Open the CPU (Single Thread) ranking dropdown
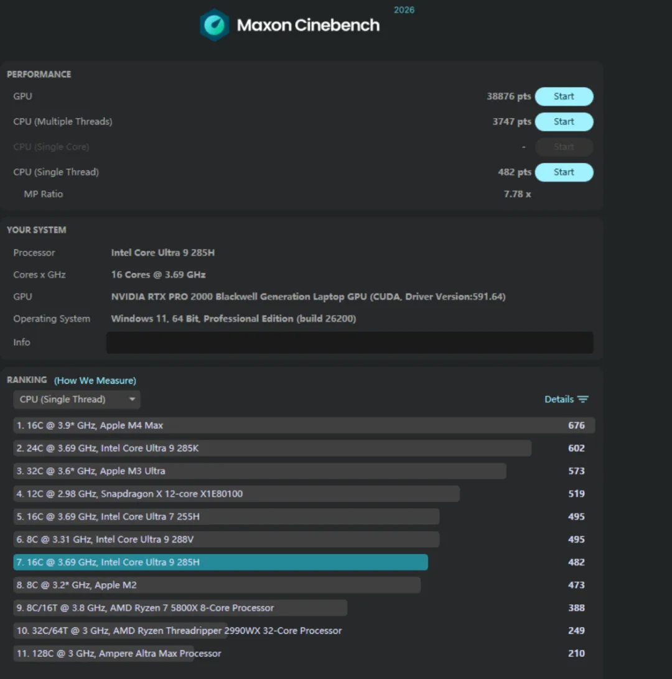The image size is (672, 679). (76, 399)
